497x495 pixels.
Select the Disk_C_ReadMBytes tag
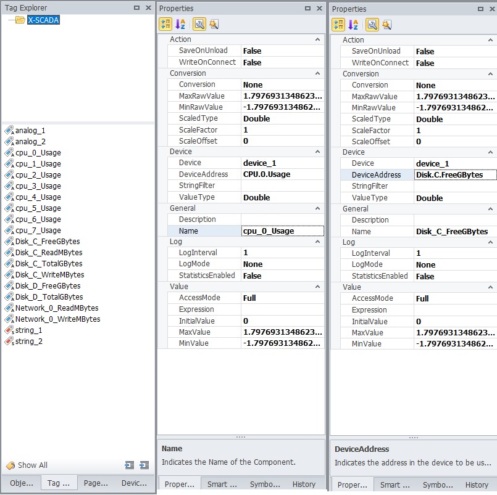[x=49, y=253]
